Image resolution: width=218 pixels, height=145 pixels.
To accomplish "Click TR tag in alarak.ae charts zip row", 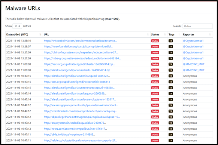I will [x=171, y=70].
